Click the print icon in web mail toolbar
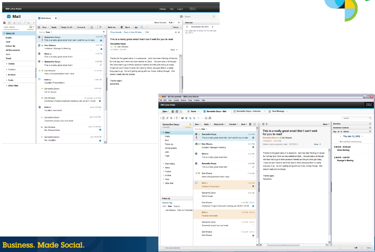The image size is (375, 252). [136, 27]
